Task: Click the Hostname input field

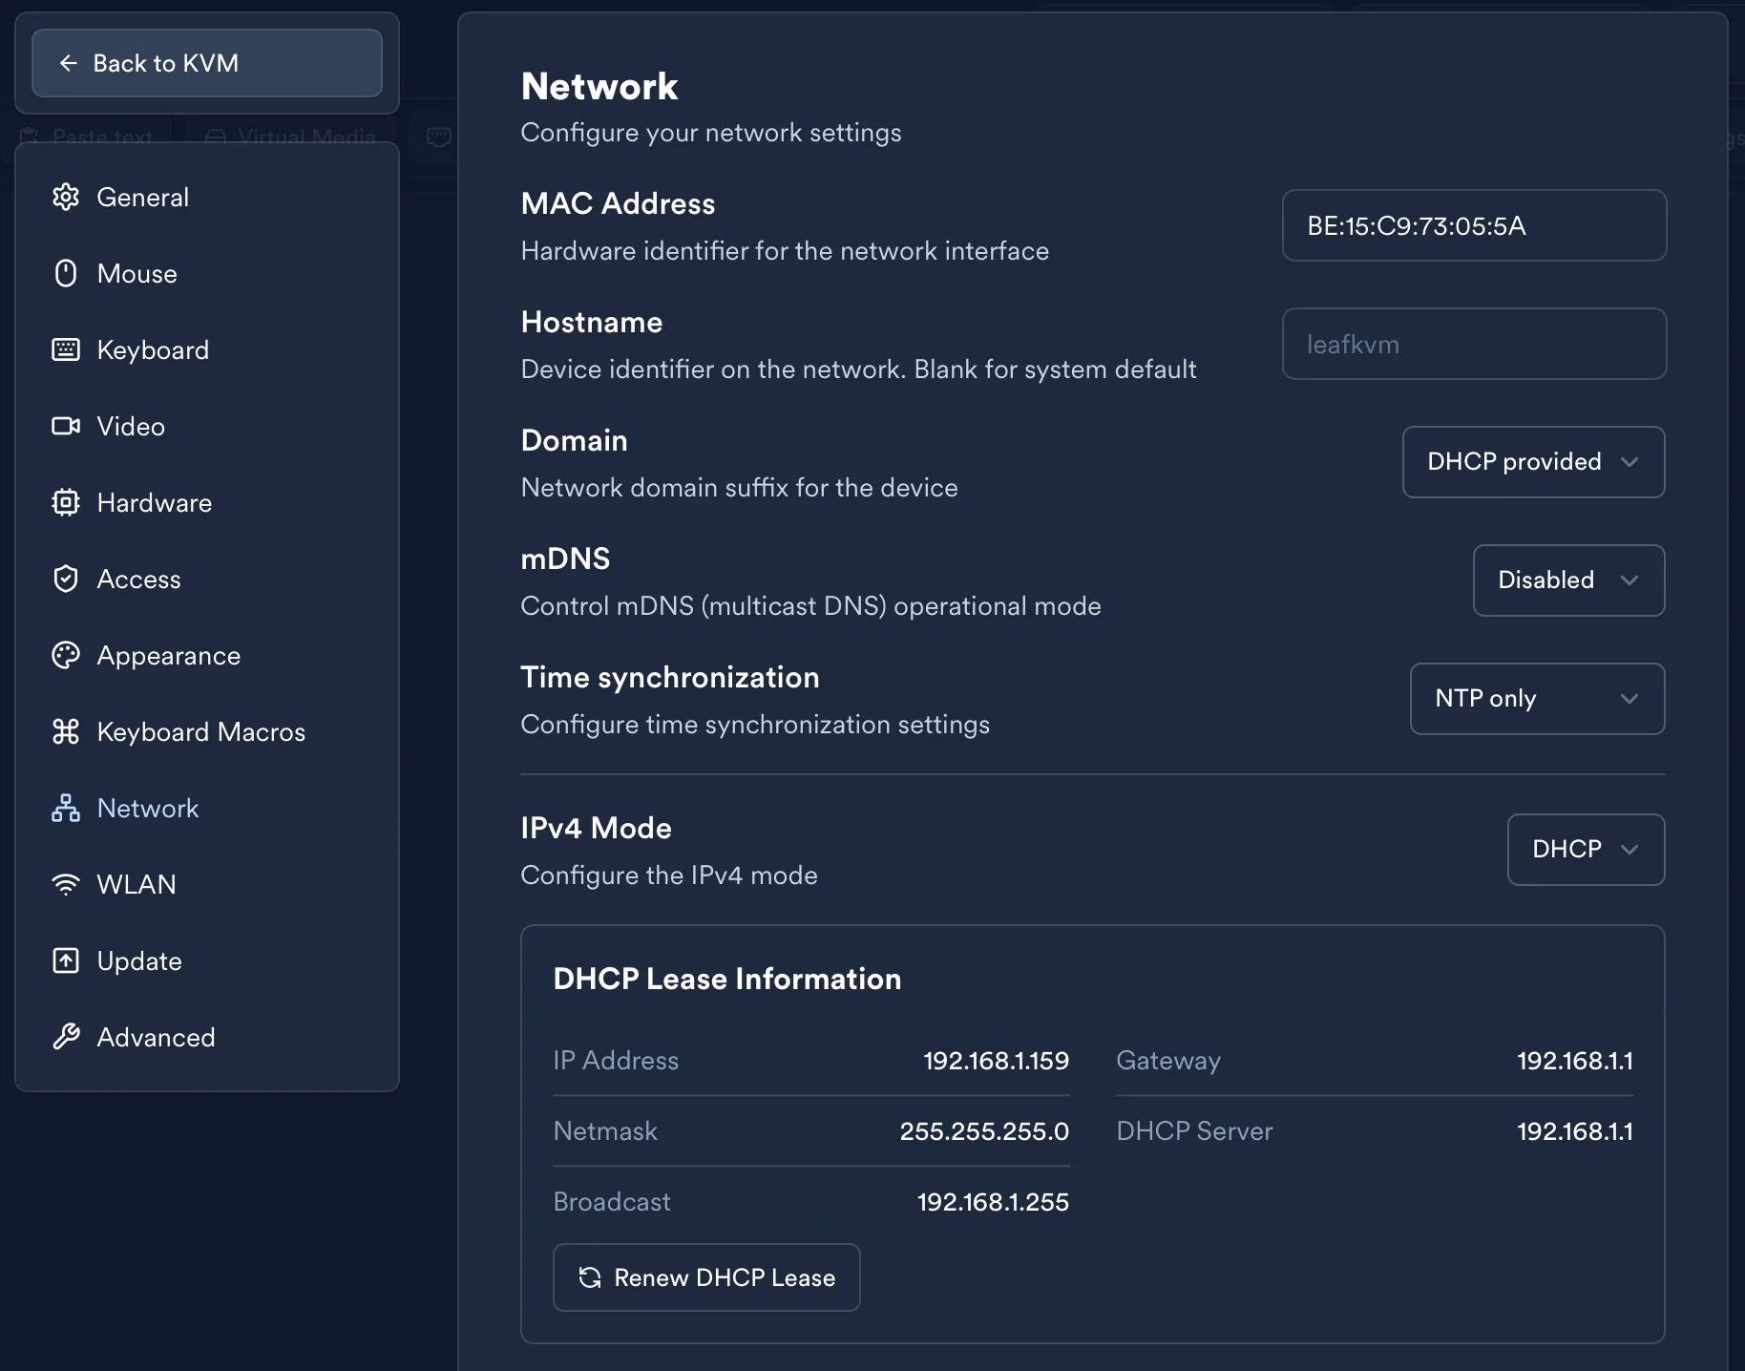Action: (x=1474, y=344)
